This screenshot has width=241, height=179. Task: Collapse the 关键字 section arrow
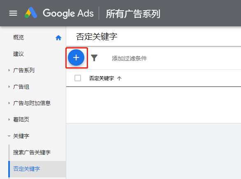9,136
